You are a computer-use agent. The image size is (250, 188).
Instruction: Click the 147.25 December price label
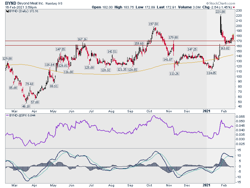pyautogui.click(x=192, y=49)
